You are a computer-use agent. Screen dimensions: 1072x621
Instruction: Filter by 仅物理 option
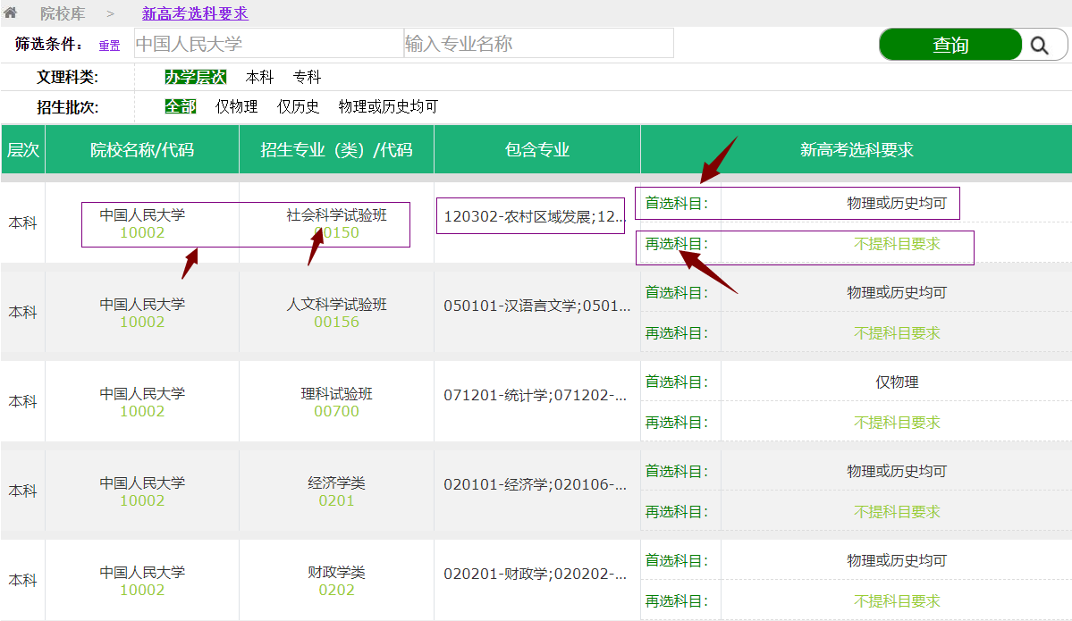tap(236, 107)
